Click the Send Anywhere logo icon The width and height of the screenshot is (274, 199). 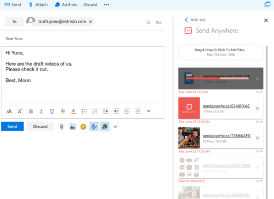point(188,31)
